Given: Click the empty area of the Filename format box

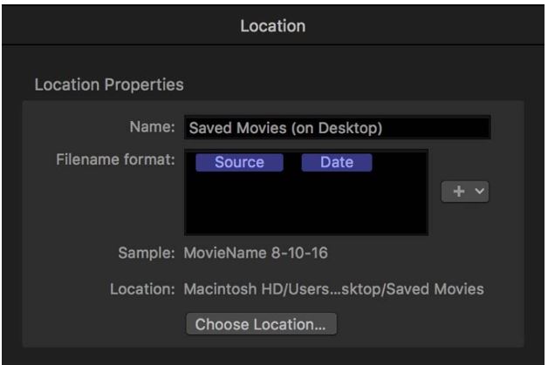Looking at the screenshot, I should tap(305, 205).
